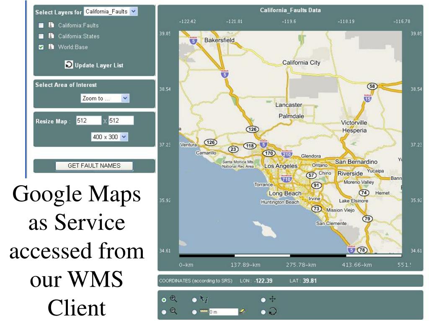Click the California_Faults Data map title

point(290,10)
